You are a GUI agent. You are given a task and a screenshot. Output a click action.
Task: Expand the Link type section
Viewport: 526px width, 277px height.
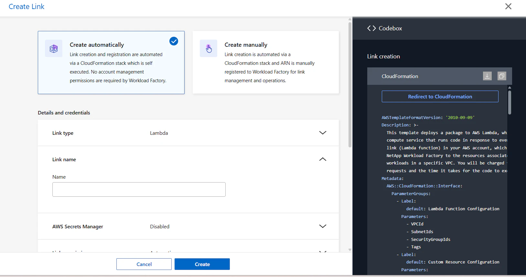point(323,133)
